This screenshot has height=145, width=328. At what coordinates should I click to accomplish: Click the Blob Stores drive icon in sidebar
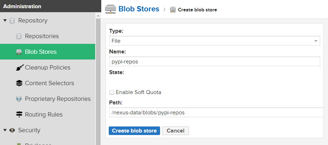(19, 52)
